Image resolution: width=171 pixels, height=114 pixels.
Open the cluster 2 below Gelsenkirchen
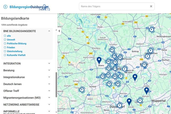pos(147,56)
